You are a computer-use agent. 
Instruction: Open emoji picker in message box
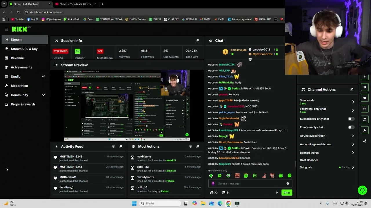click(288, 183)
